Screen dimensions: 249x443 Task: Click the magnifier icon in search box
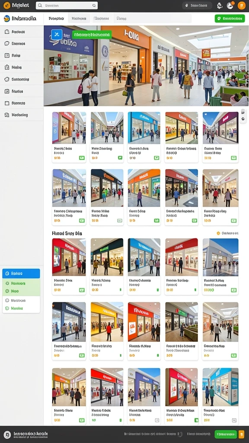40,5
